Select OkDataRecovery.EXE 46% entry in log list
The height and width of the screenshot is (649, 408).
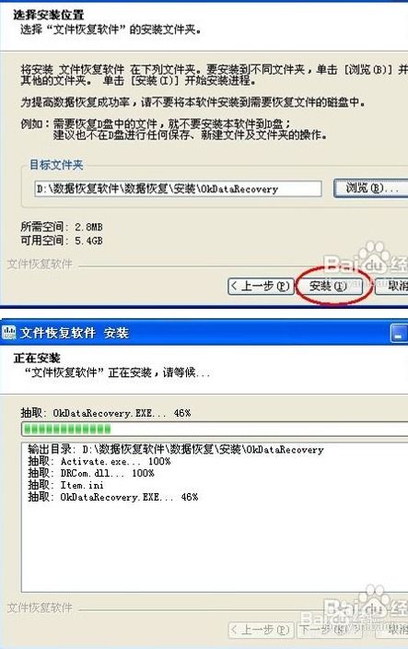113,497
